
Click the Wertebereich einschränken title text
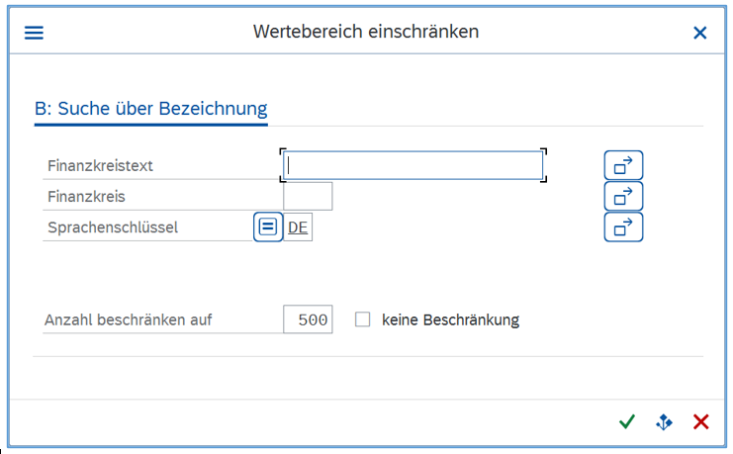(x=366, y=32)
